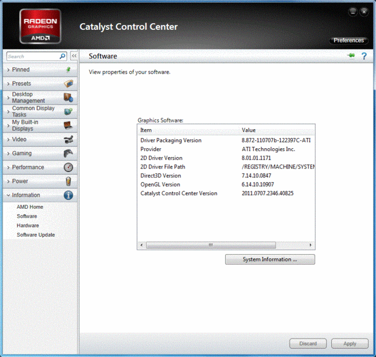Select Software under Information
Screen dimensions: 376x357
[27, 216]
